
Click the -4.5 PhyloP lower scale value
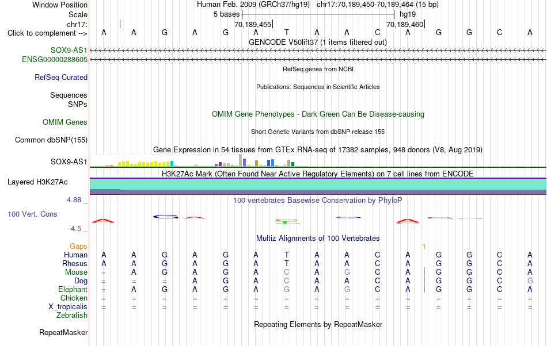click(75, 228)
